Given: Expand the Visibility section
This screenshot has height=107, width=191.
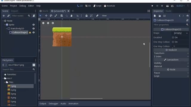Looking at the screenshot, I should (171, 63).
